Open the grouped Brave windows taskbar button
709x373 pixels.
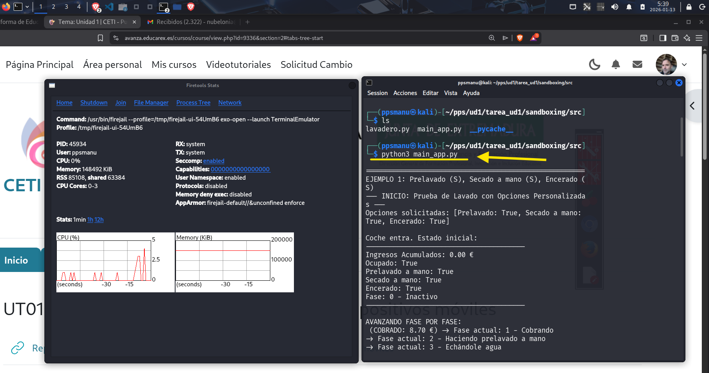click(96, 7)
